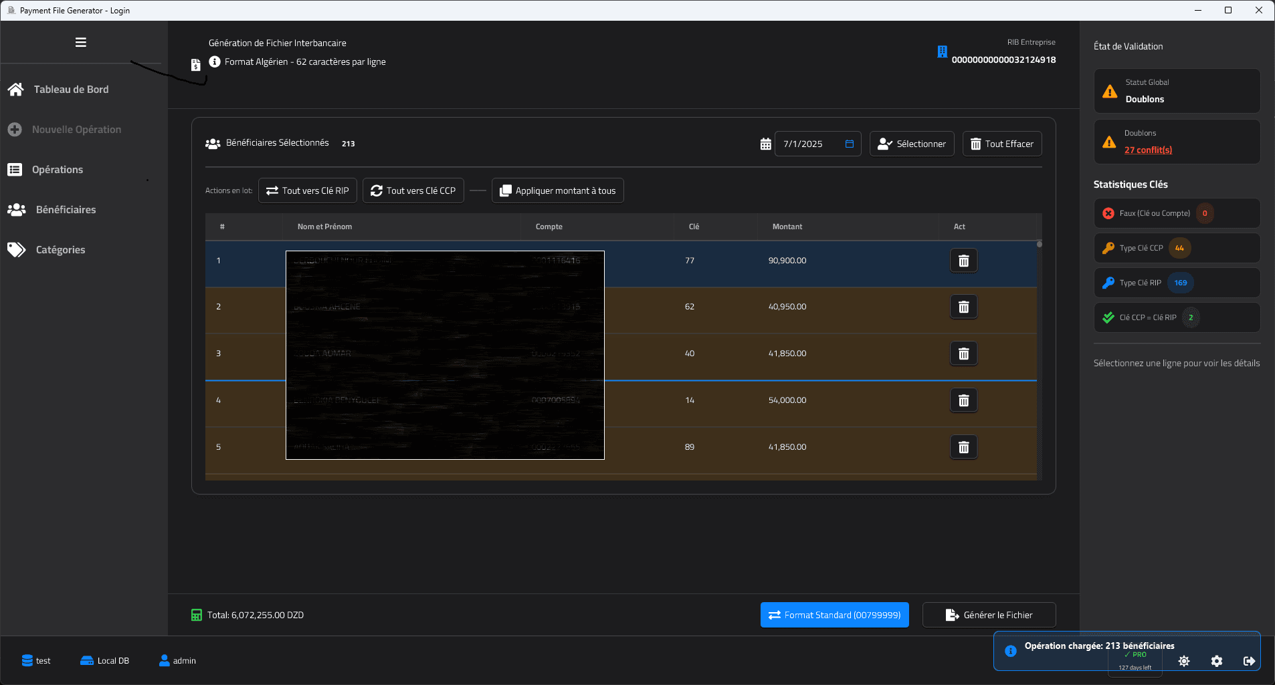The width and height of the screenshot is (1275, 685).
Task: Open Nouvelle Opération page
Action: 65,130
